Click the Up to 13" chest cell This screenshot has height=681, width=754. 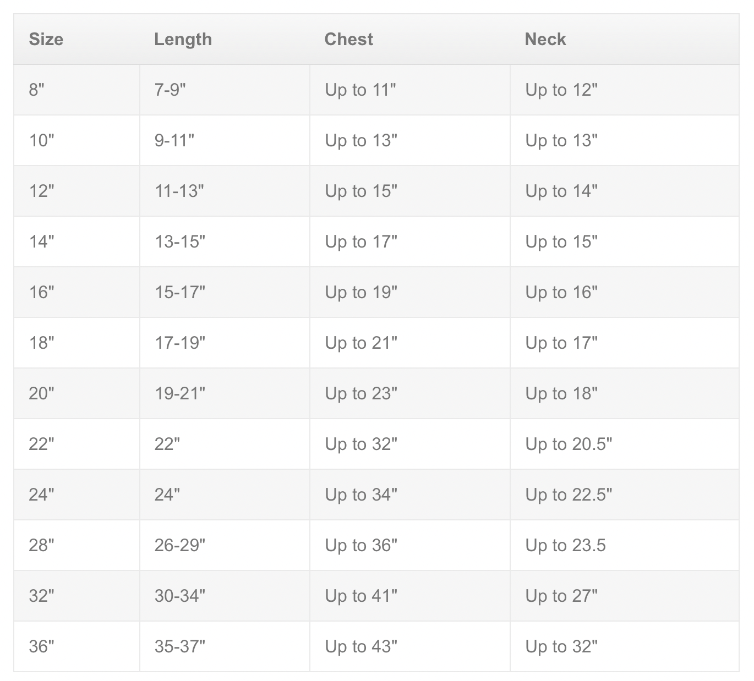410,140
